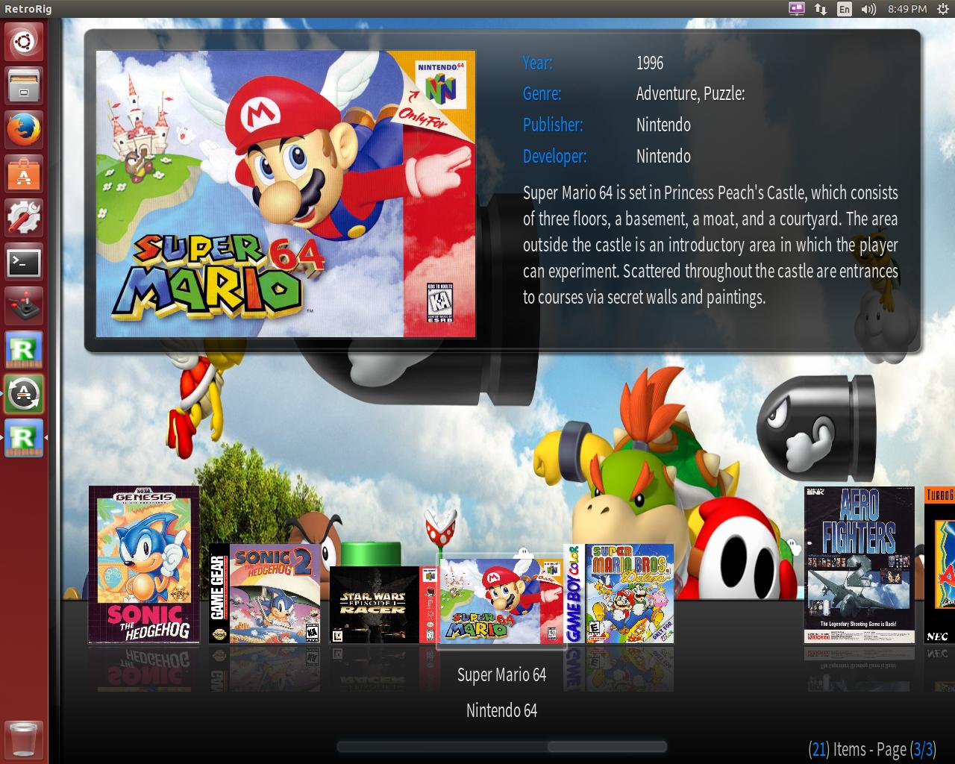Select the Aero Fighters 2 cover
This screenshot has width=955, height=764.
(x=859, y=565)
